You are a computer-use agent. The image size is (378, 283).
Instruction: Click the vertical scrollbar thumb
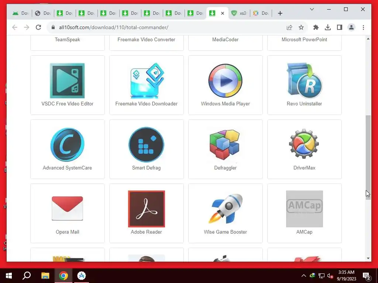click(368, 157)
